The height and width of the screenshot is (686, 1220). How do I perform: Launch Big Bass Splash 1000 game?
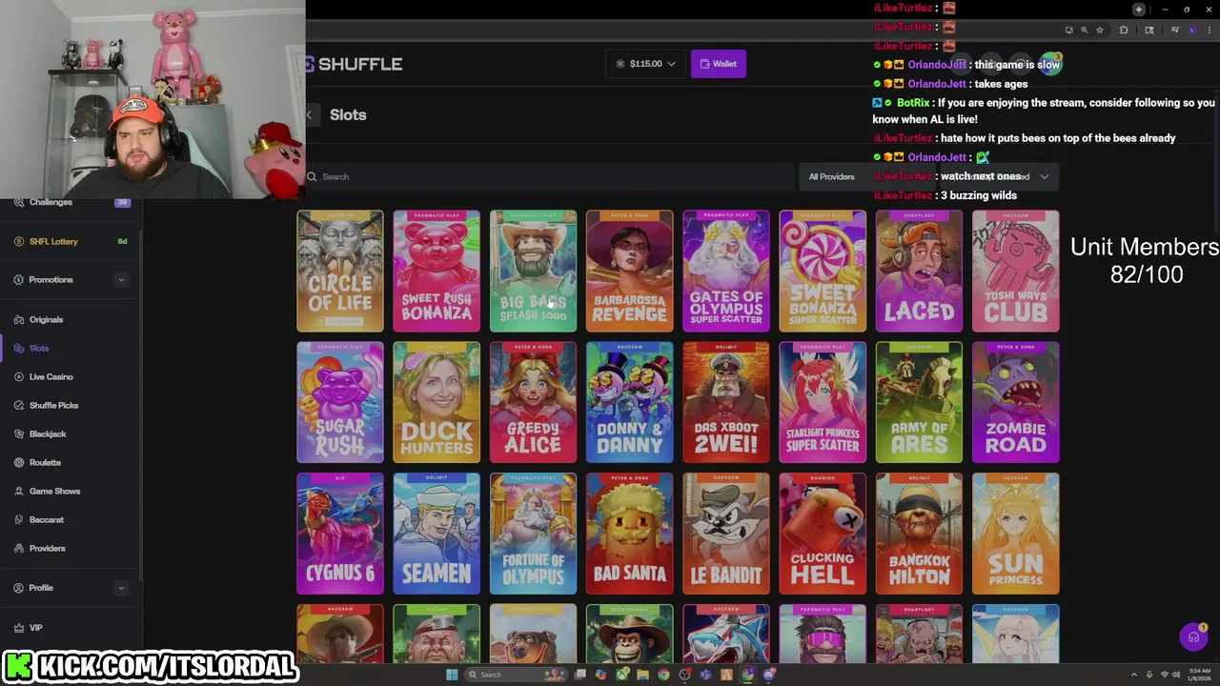pos(533,272)
